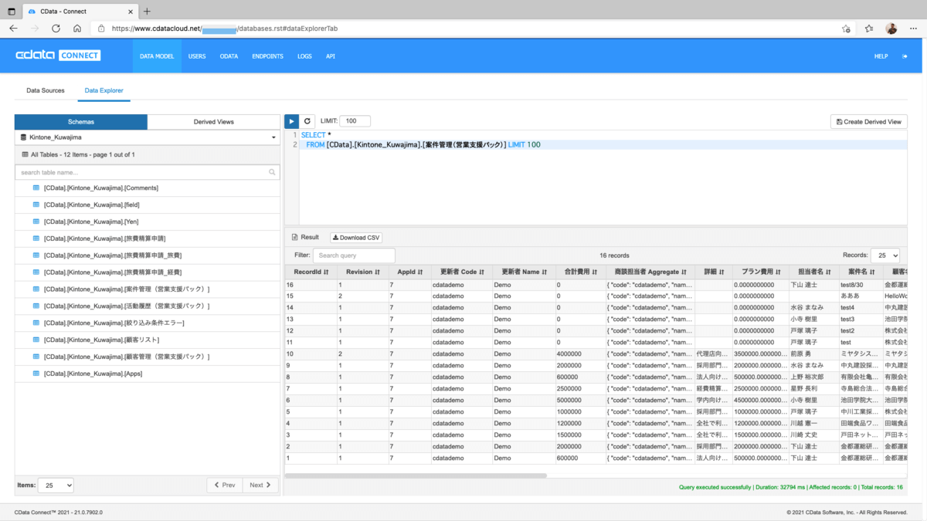This screenshot has width=927, height=521.
Task: Sort by RecordId column sort icon
Action: click(326, 272)
